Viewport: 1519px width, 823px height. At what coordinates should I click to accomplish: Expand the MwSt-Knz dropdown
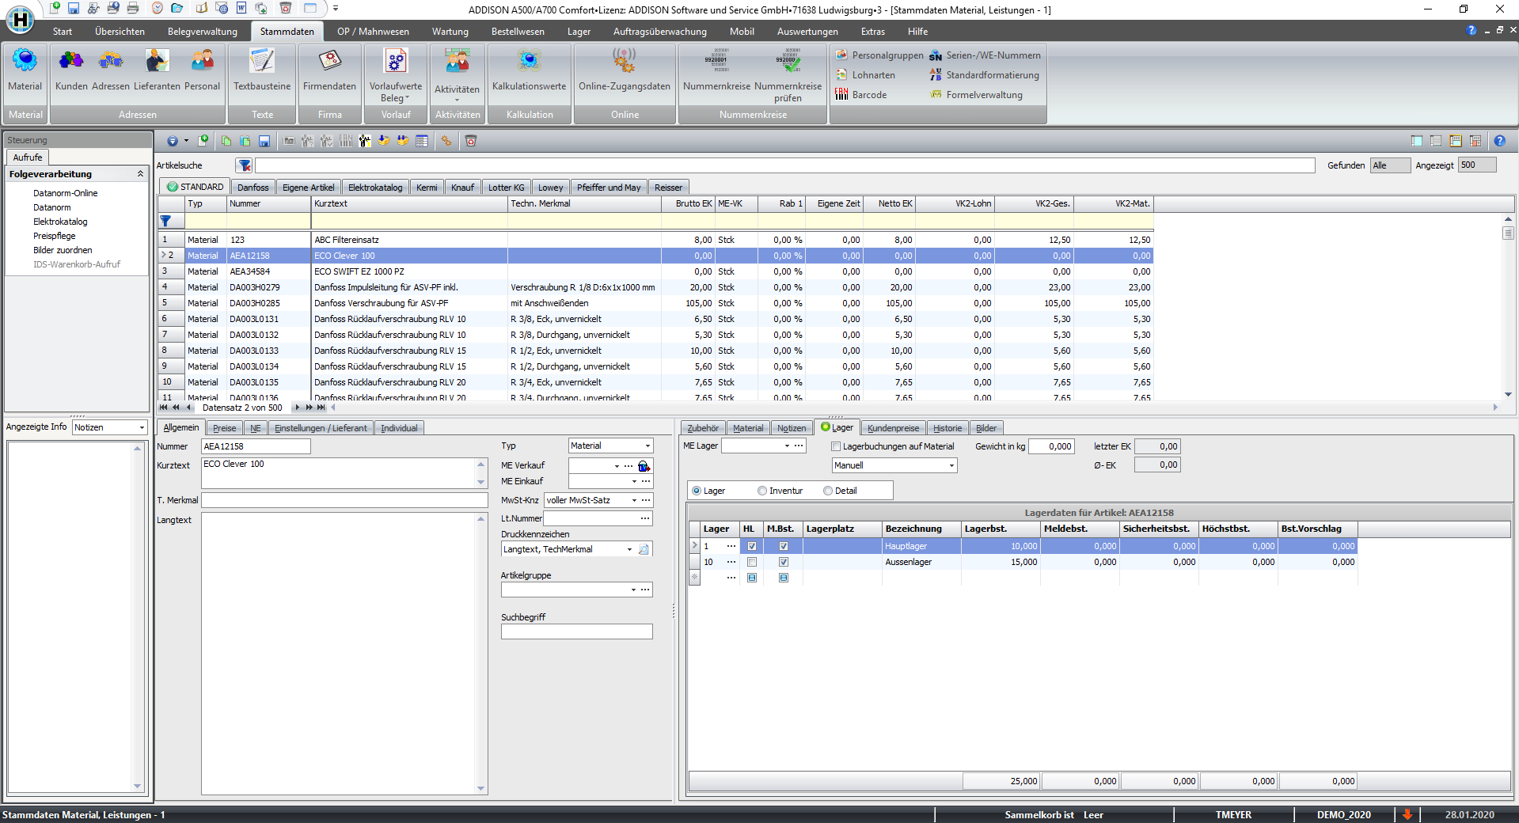(634, 500)
